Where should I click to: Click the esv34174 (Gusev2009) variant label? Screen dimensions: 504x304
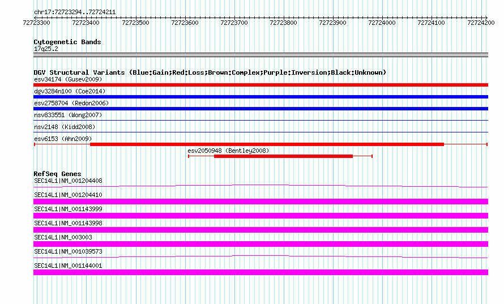click(68, 79)
